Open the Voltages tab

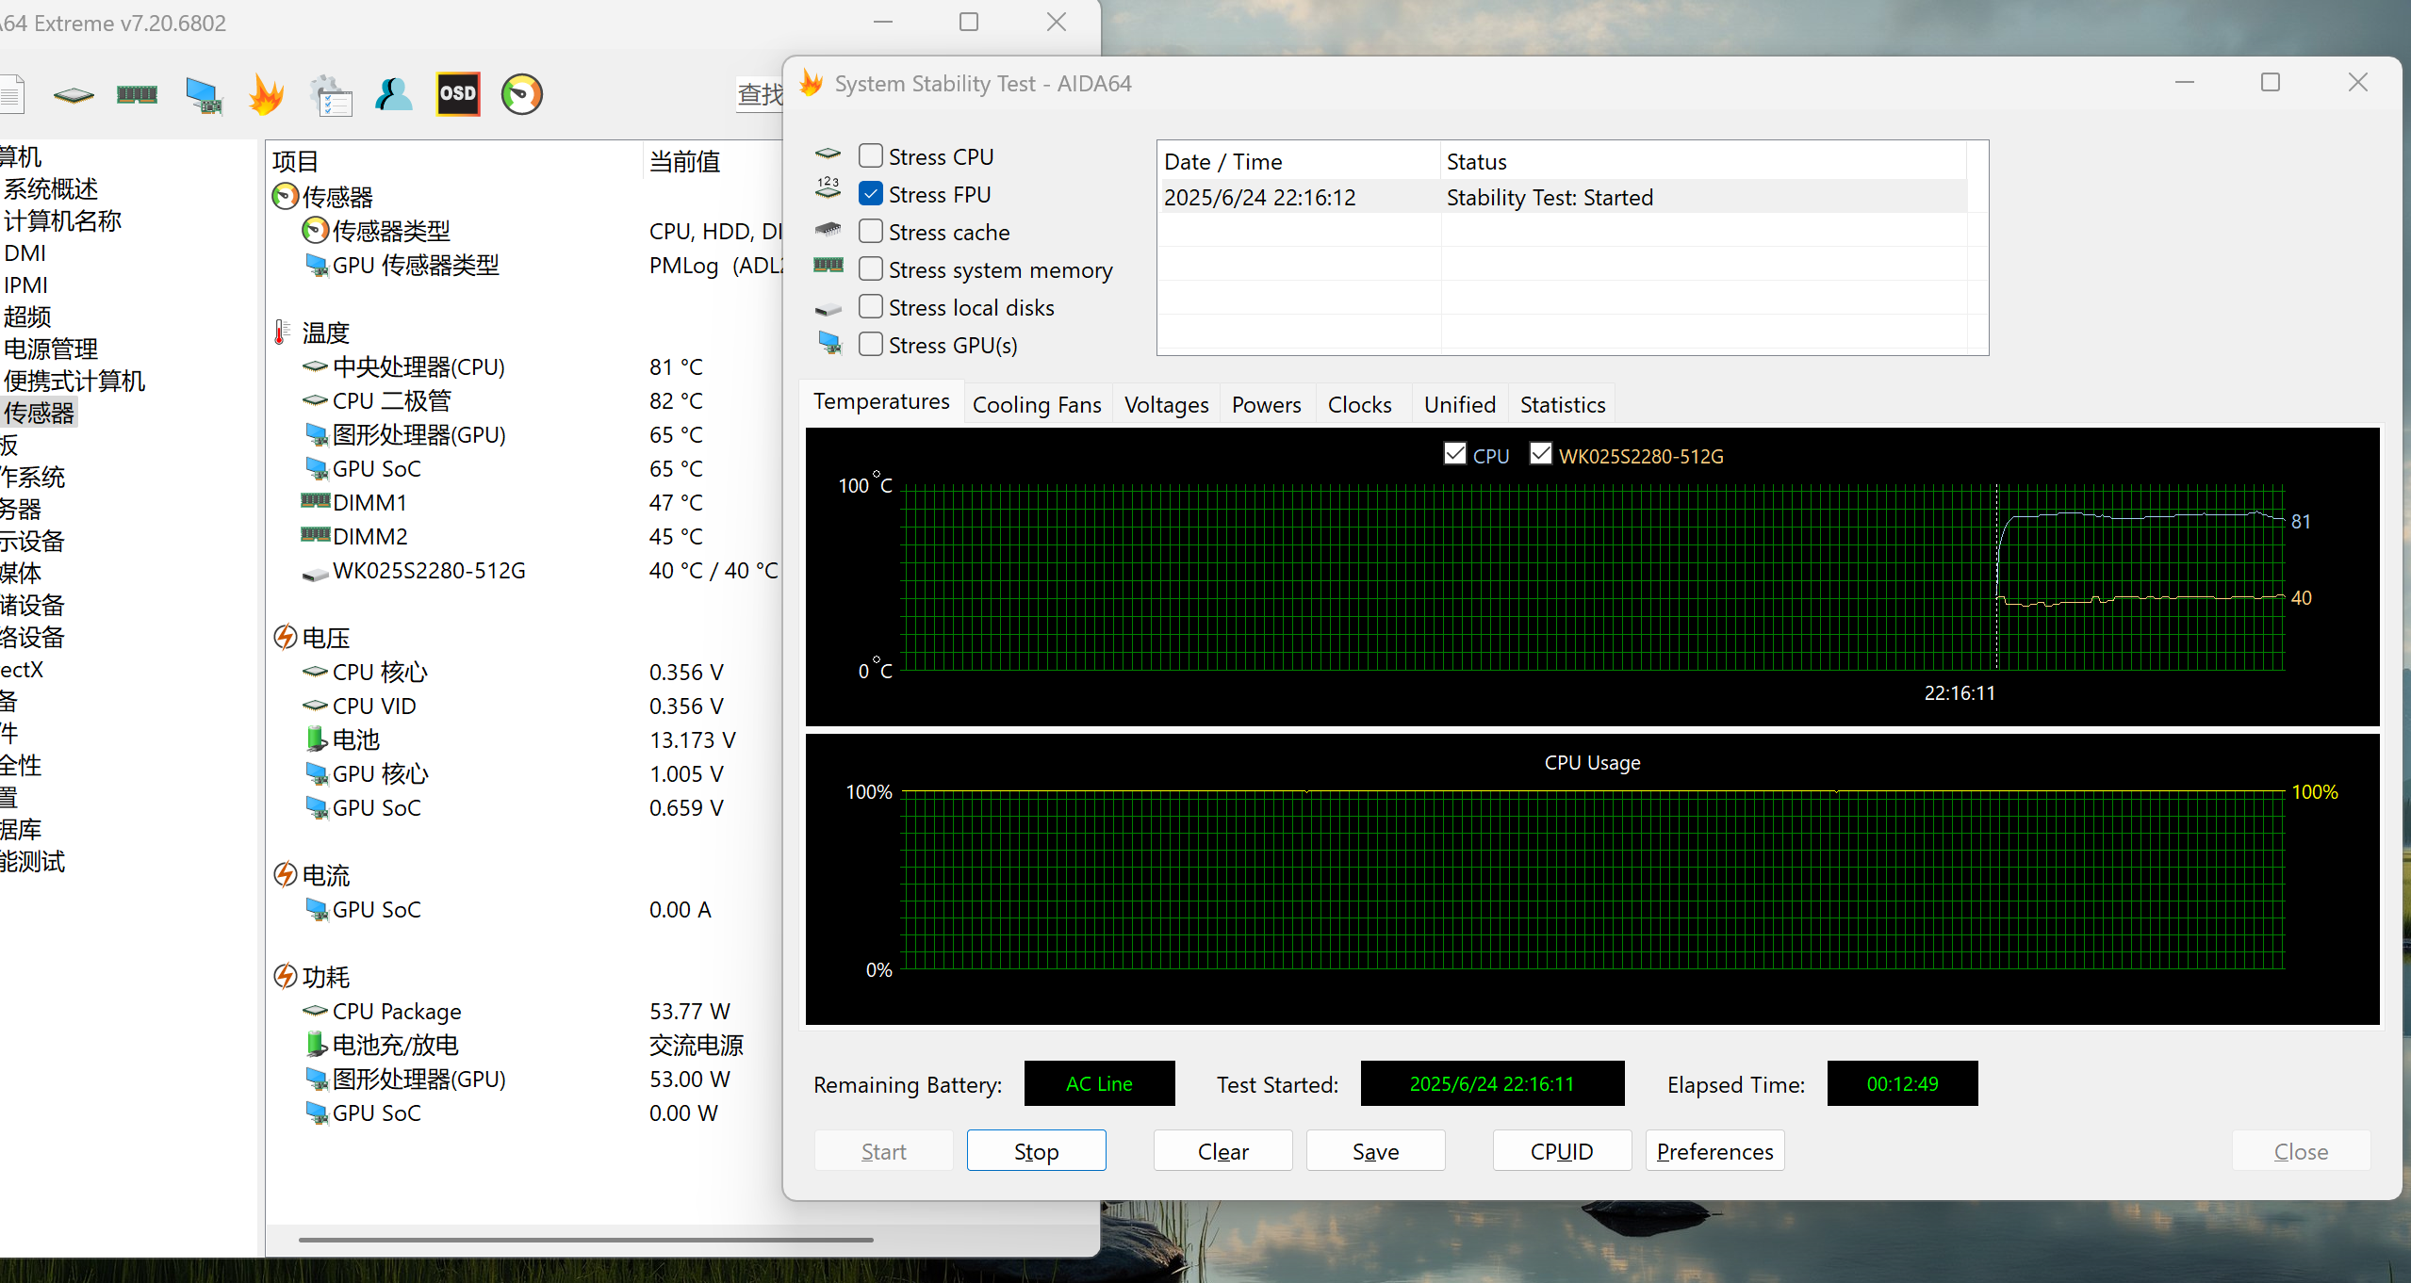click(x=1166, y=404)
